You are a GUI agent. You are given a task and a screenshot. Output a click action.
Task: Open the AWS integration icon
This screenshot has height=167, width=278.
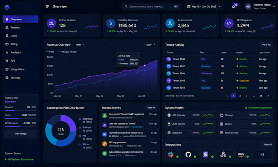point(241,155)
